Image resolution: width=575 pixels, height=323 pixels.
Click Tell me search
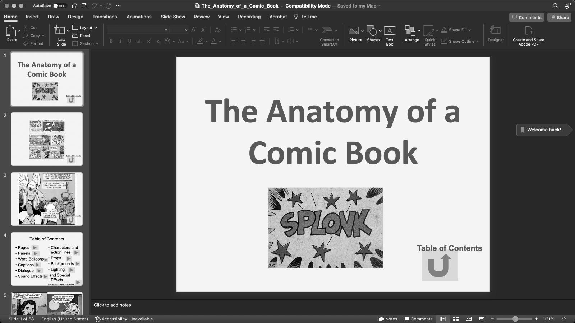[x=305, y=17]
